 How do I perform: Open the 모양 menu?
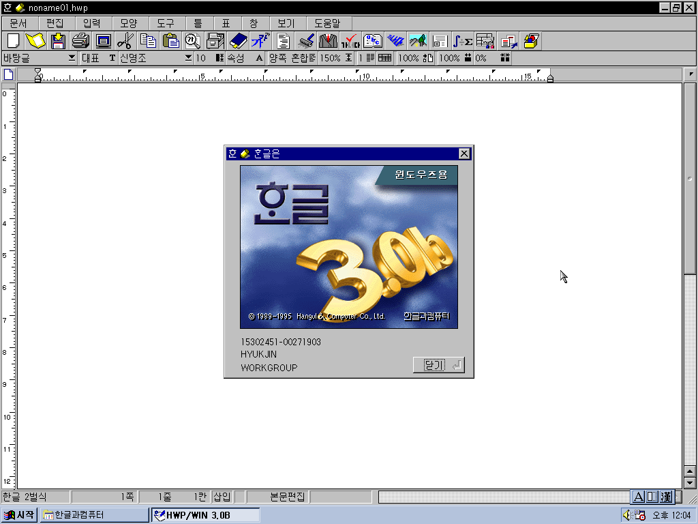129,23
